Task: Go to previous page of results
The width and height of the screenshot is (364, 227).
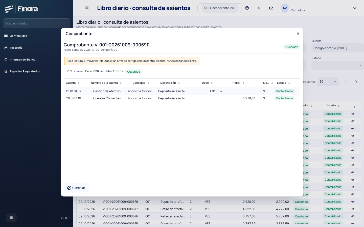Action: pos(346,82)
